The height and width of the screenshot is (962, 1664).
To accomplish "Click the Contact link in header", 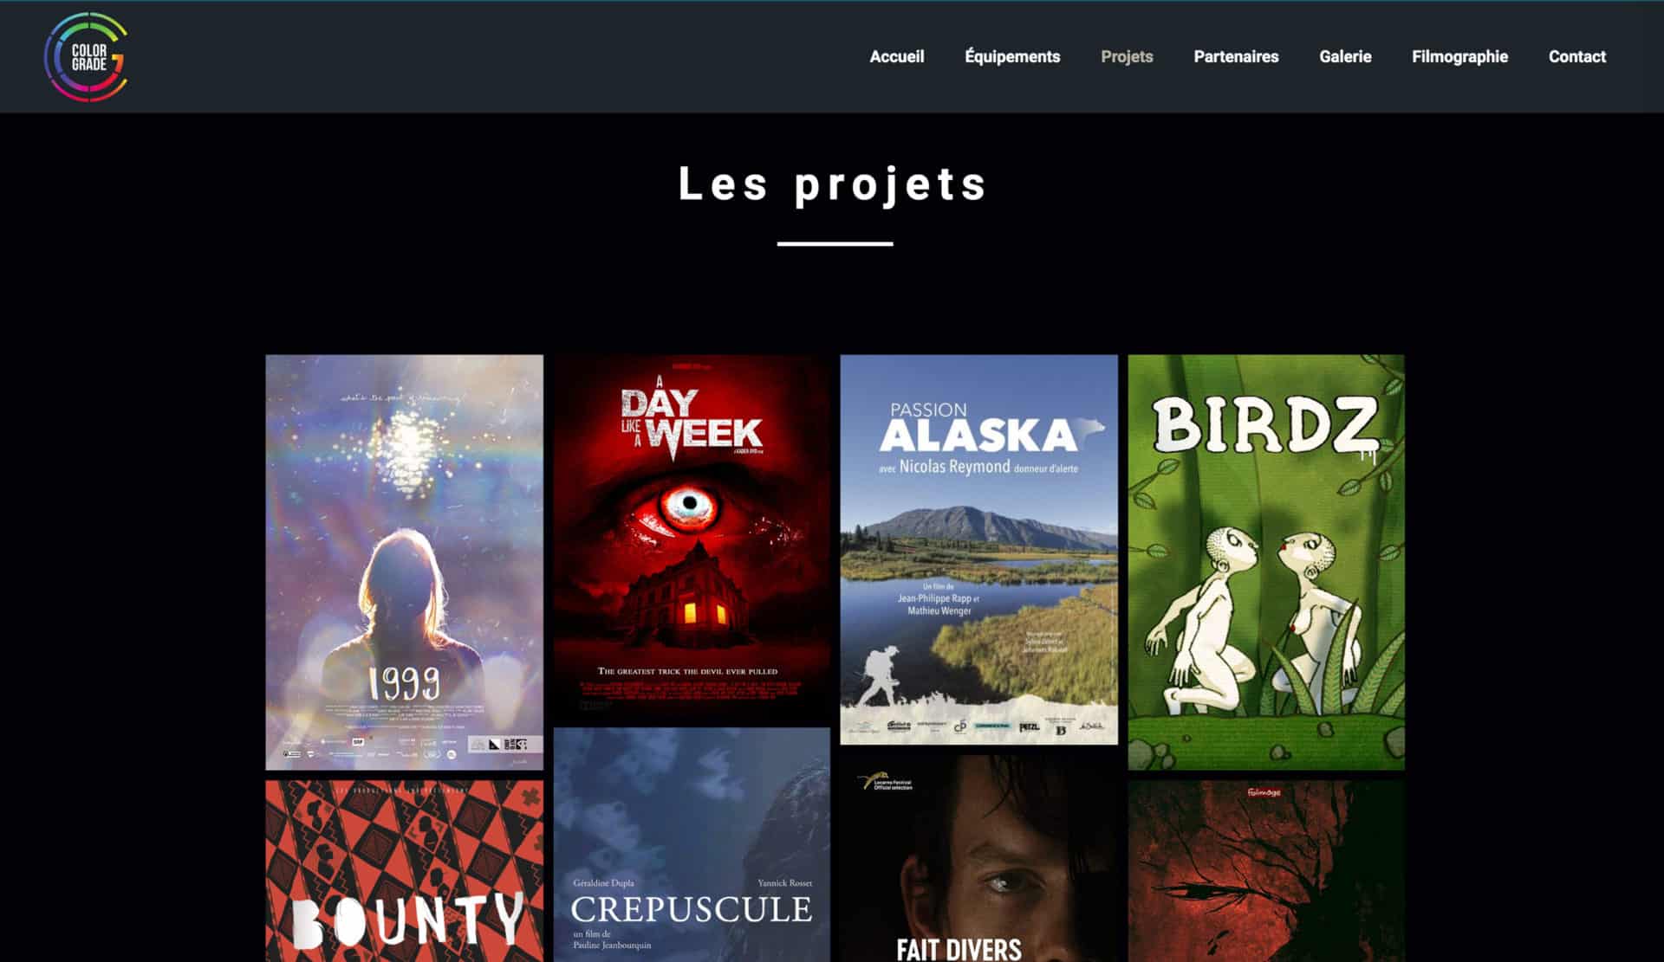I will click(1576, 56).
